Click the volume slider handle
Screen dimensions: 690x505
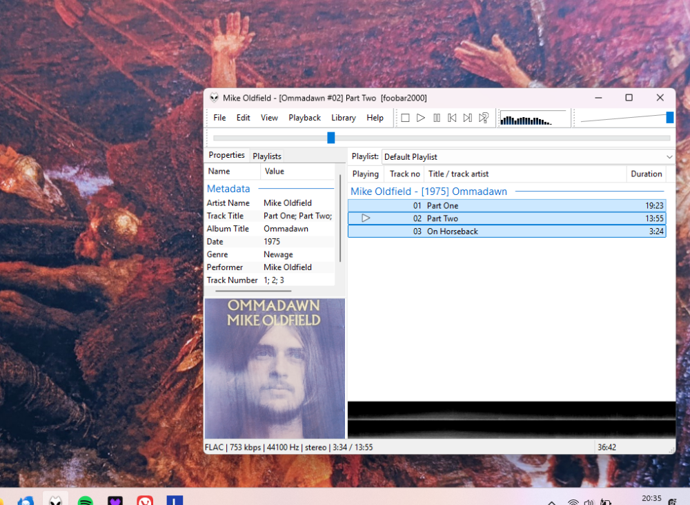(x=669, y=118)
